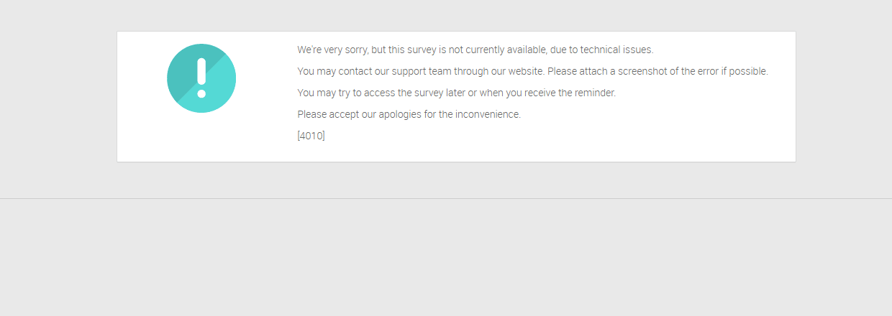Image resolution: width=892 pixels, height=316 pixels.
Task: Click the "We're very sorry" message line
Action: 475,50
